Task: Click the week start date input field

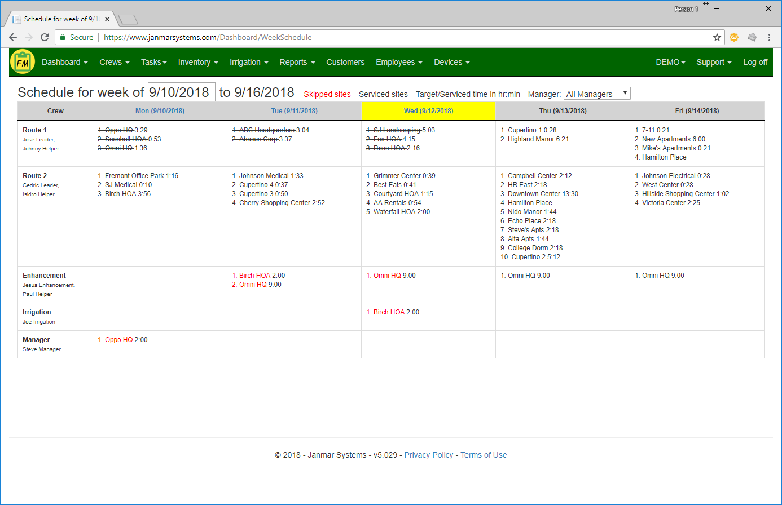Action: pyautogui.click(x=181, y=92)
